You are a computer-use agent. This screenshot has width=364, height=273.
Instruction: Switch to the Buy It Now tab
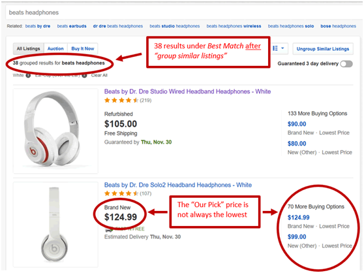83,48
